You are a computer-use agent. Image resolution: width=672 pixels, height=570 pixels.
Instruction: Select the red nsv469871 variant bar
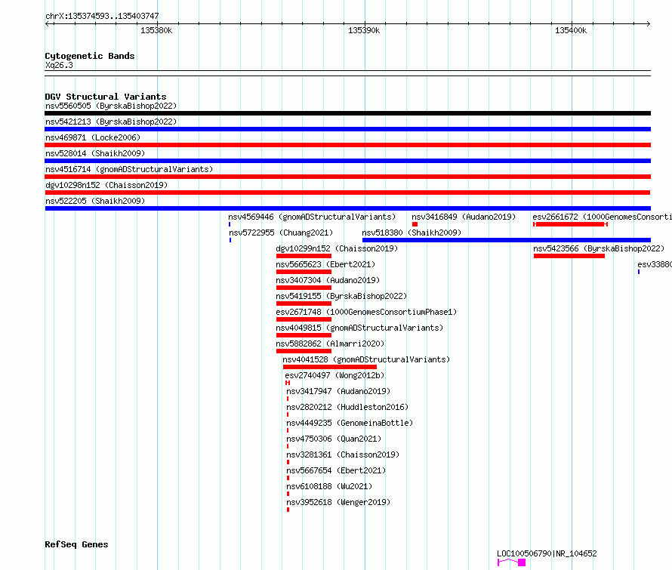coord(347,145)
